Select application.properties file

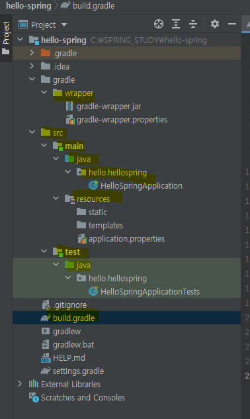126,239
